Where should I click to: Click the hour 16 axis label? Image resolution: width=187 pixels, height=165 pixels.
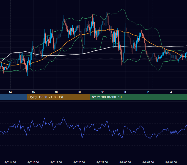[x=33, y=92]
